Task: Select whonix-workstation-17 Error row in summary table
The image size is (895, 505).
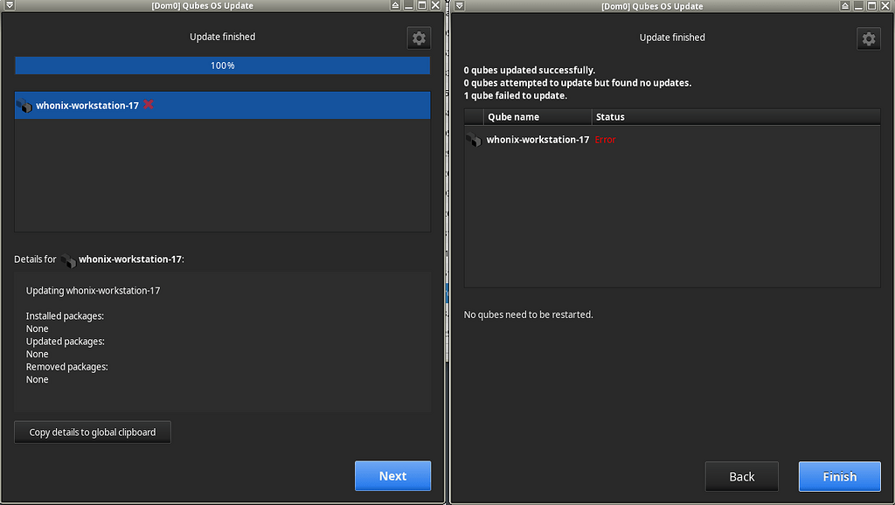Action: 672,140
